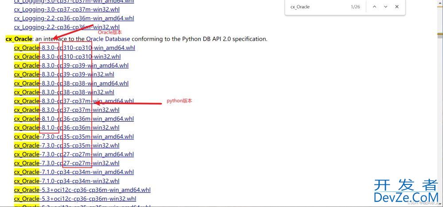Image resolution: width=443 pixels, height=207 pixels.
Task: Download cx_Oracle-8.3.0-cp38-cp38-win32.whl
Action: 64,92
